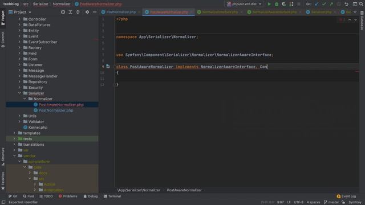Start debugging with the green bug icon

(276, 4)
